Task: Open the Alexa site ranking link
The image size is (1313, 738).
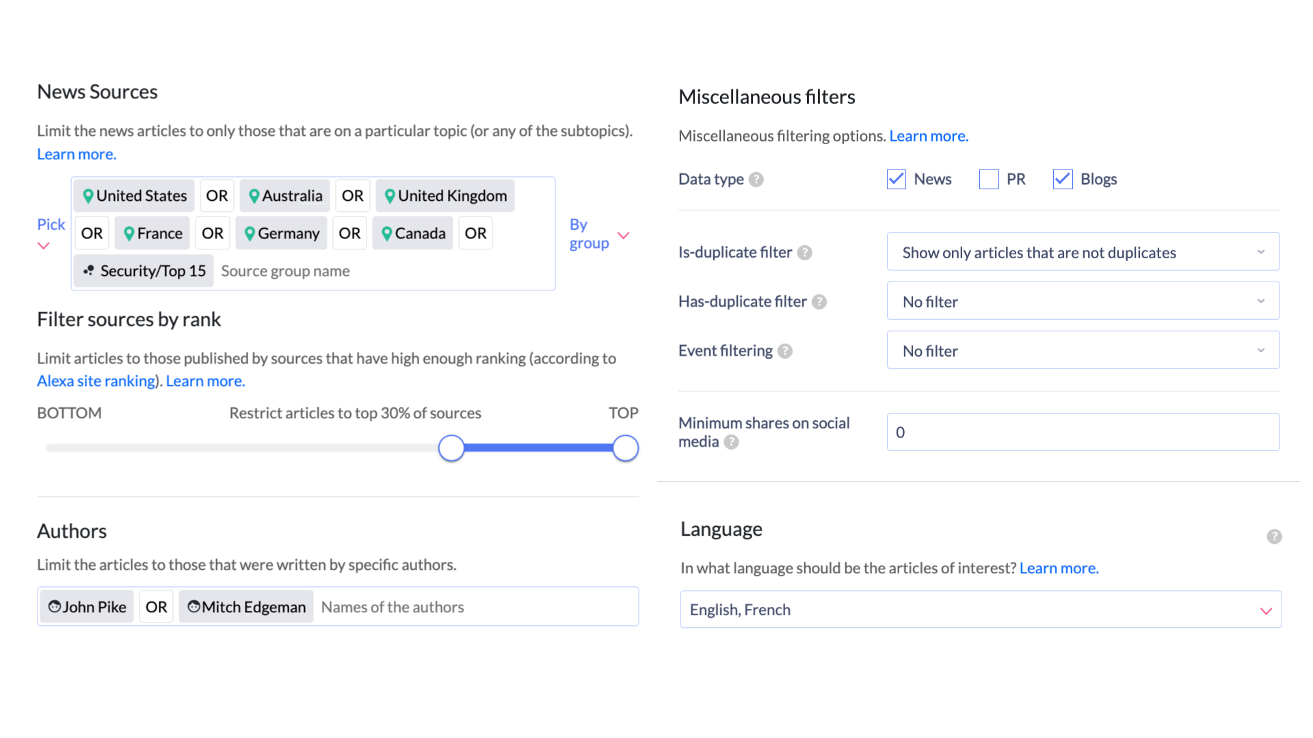Action: (x=96, y=381)
